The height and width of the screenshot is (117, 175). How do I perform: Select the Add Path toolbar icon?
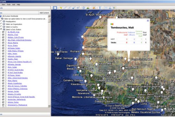69,8
